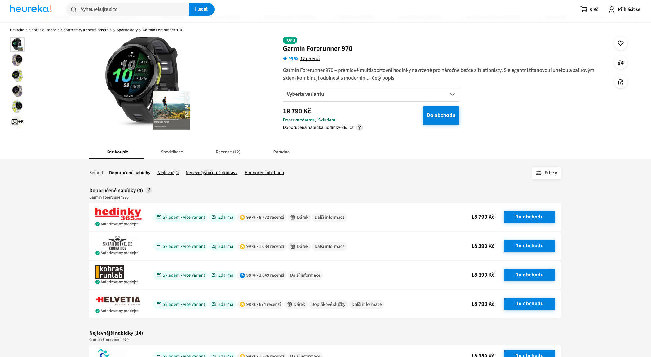The width and height of the screenshot is (651, 357).
Task: Click the Helvetia shop logo
Action: pos(118,300)
